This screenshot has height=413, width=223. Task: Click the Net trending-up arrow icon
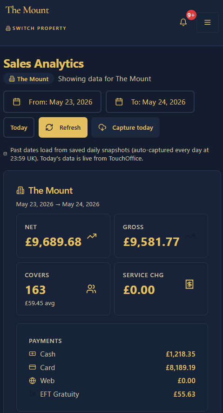(x=92, y=236)
